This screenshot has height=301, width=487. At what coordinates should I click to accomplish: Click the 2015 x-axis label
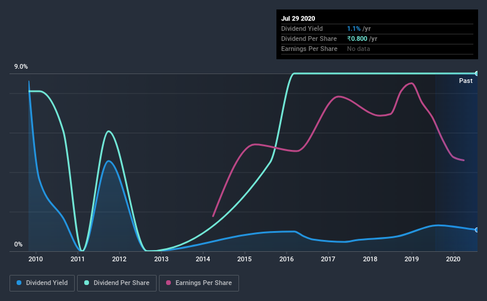tap(244, 259)
